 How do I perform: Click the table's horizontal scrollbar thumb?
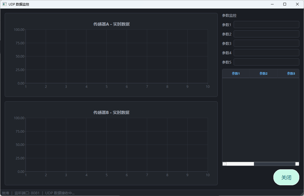240,164
